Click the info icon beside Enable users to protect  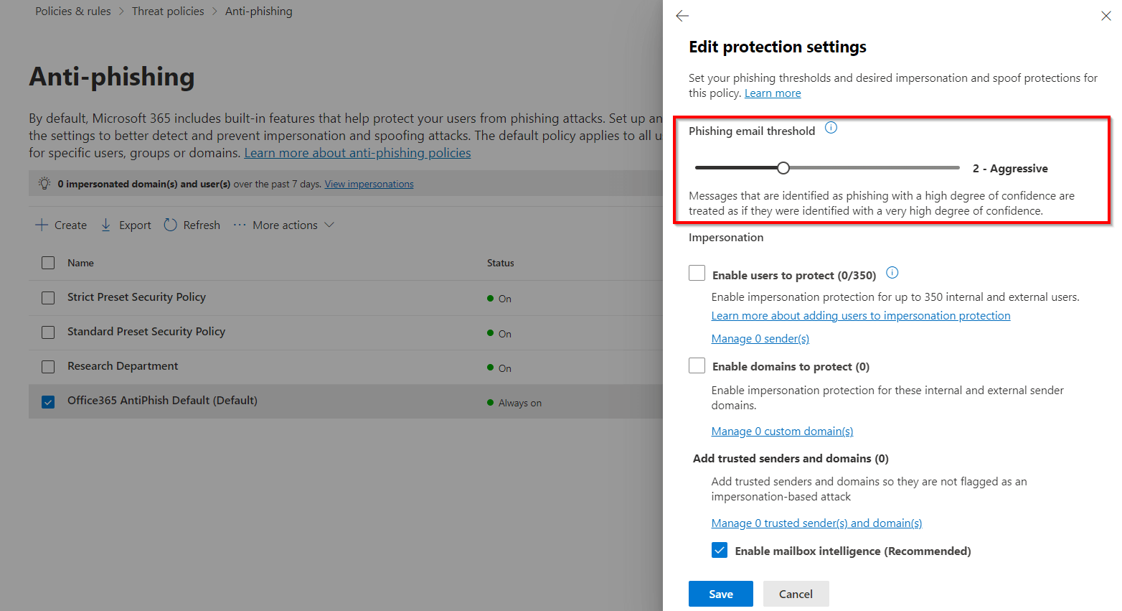coord(892,273)
